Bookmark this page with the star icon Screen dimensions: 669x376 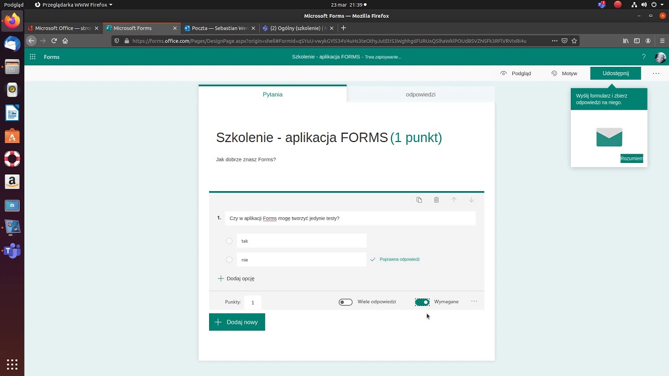[574, 41]
